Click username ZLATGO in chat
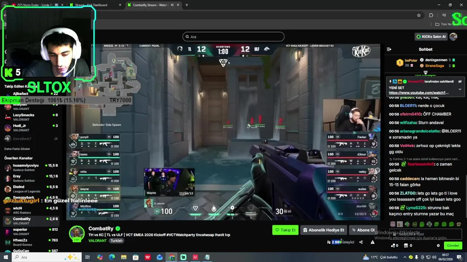 point(408,194)
